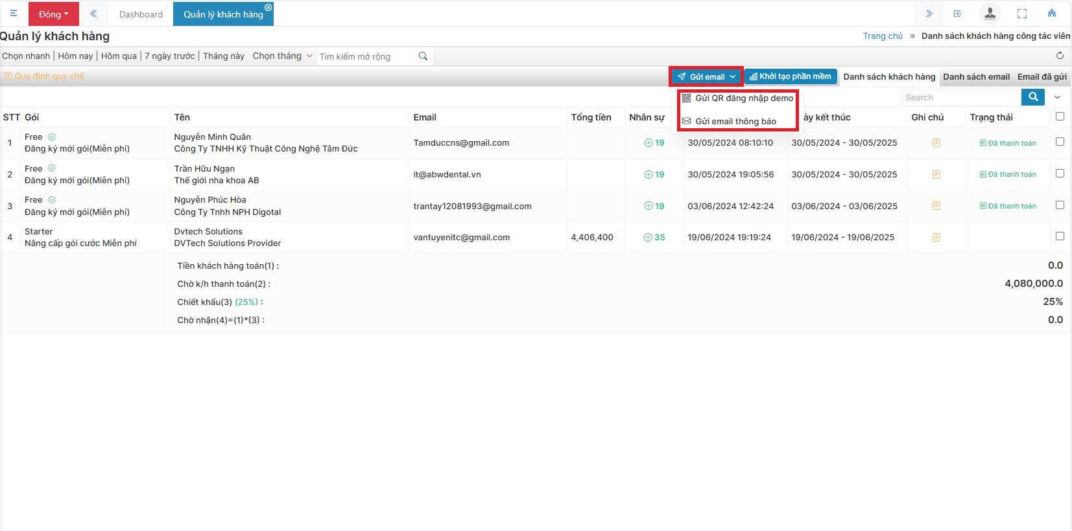Click plus icon 19 for Tamduccns row
The image size is (1072, 531).
coord(648,143)
